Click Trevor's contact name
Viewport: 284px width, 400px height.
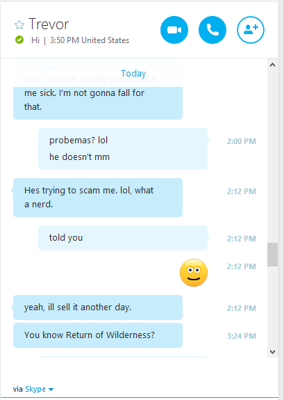click(49, 24)
